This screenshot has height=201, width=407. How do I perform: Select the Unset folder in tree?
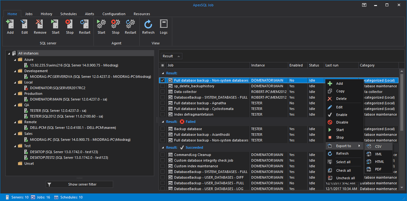coord(29,164)
